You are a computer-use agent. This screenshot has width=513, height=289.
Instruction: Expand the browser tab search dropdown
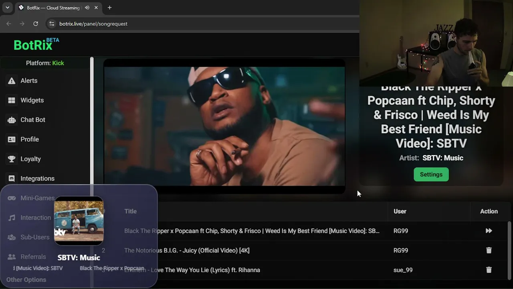click(7, 8)
